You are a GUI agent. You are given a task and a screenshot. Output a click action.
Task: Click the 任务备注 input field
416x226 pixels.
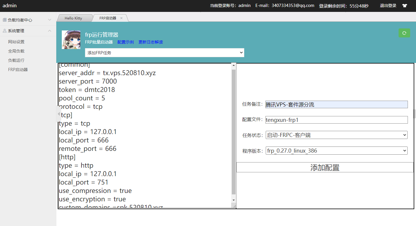pos(336,104)
